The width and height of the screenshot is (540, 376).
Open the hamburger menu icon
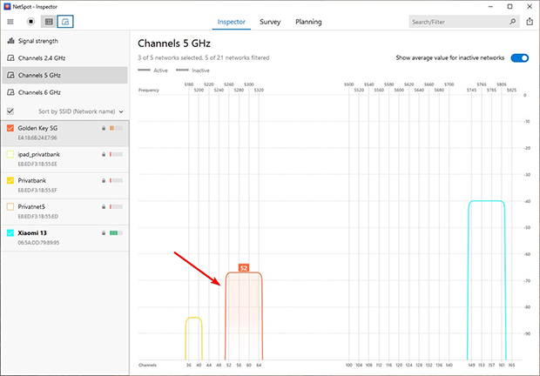10,22
